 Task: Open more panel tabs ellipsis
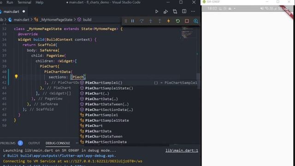(x=77, y=143)
